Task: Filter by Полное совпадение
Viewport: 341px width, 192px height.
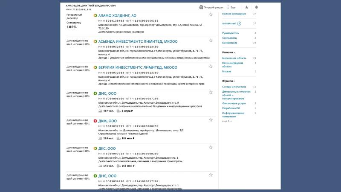Action: coord(234,14)
